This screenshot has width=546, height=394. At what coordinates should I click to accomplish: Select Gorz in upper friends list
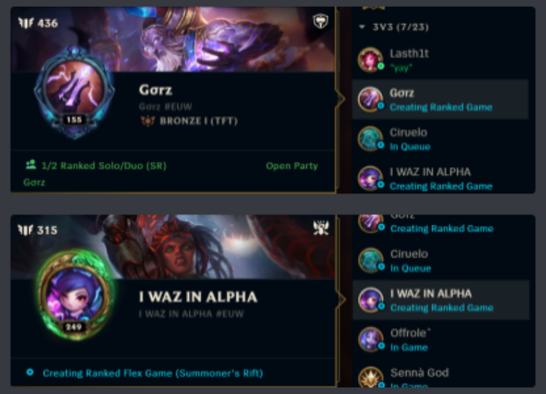click(x=440, y=100)
